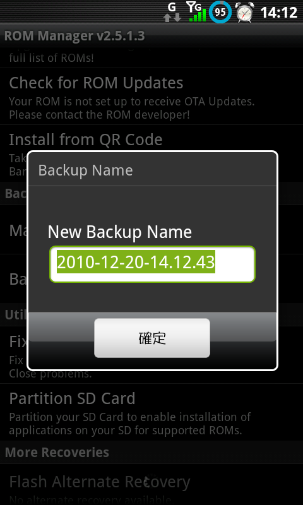Tap the Partition your SD Card description text
Image resolution: width=303 pixels, height=505 pixels.
129,424
